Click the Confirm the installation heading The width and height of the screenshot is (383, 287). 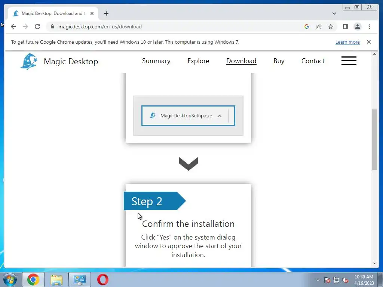pyautogui.click(x=189, y=224)
